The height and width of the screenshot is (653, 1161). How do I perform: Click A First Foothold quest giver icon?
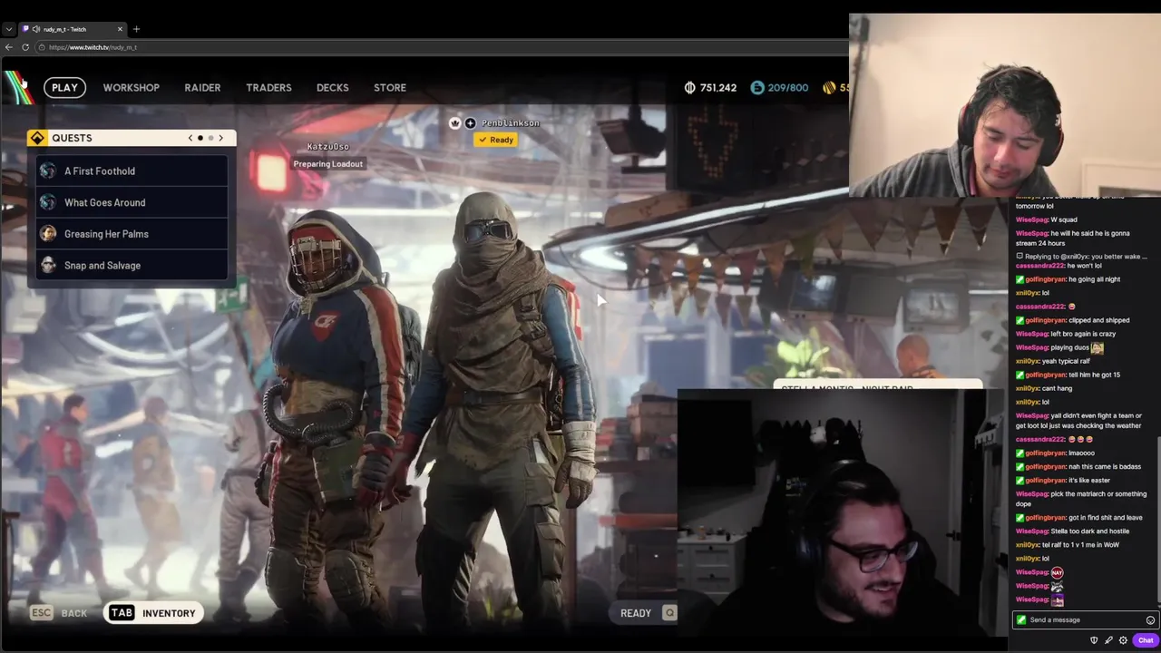click(x=48, y=171)
